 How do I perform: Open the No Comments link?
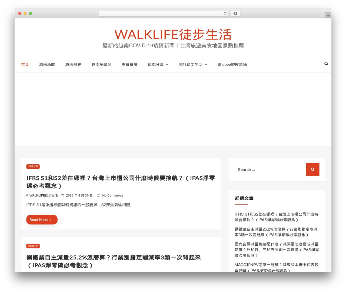click(x=113, y=196)
